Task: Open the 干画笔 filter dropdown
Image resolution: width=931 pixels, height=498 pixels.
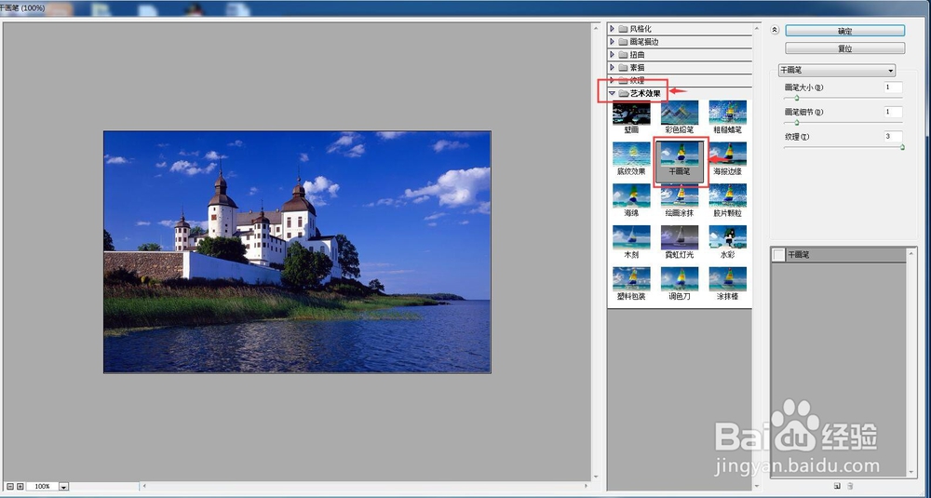Action: [837, 70]
